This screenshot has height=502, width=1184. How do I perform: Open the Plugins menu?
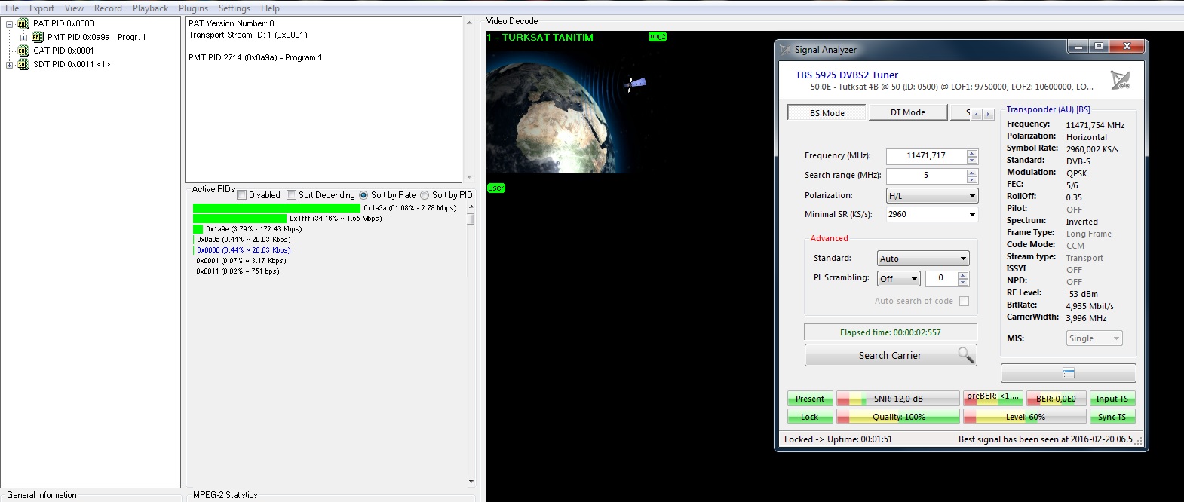point(193,8)
